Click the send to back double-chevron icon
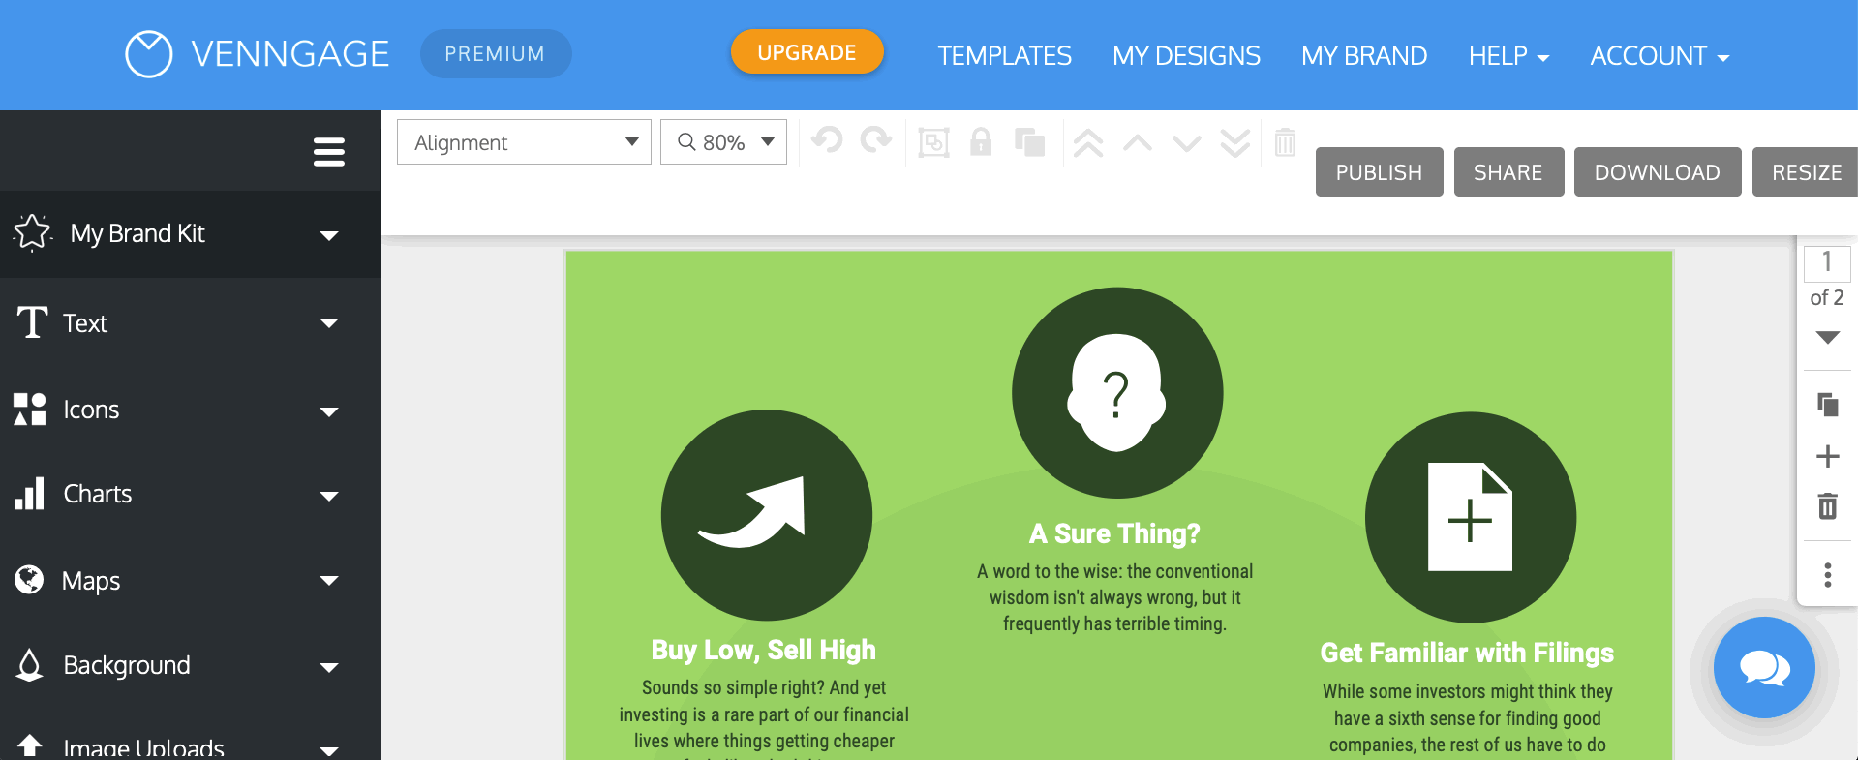1858x760 pixels. click(1235, 143)
